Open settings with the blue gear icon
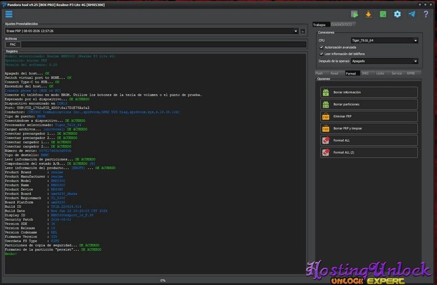Viewport: 437px width, 285px height. click(398, 14)
